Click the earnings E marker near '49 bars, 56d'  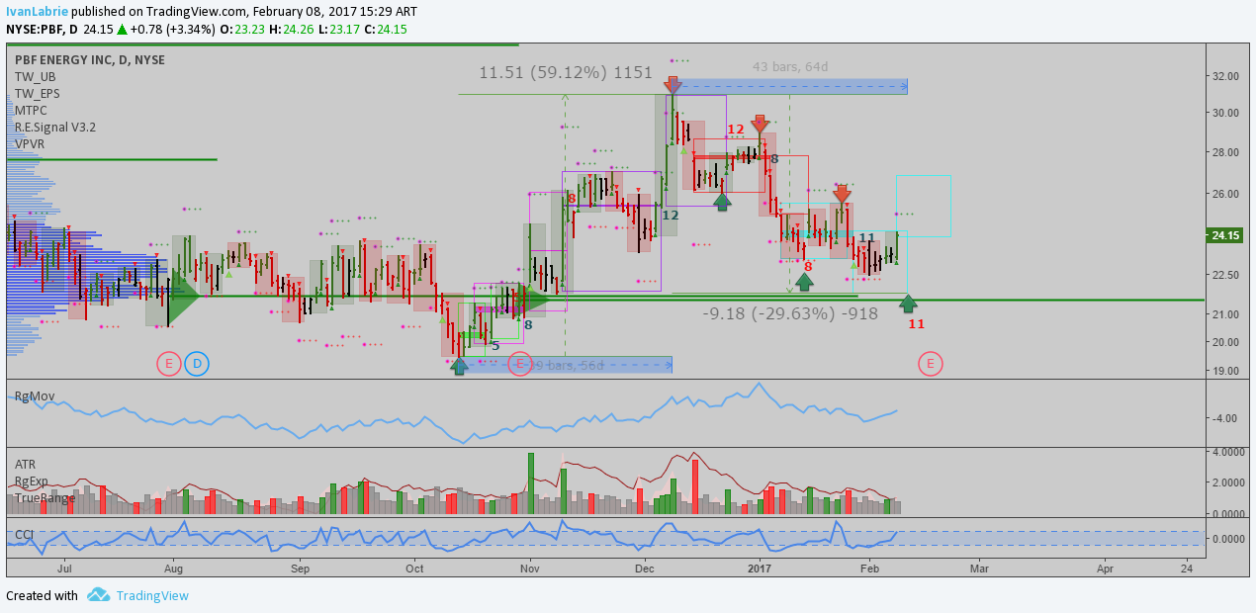click(x=520, y=364)
